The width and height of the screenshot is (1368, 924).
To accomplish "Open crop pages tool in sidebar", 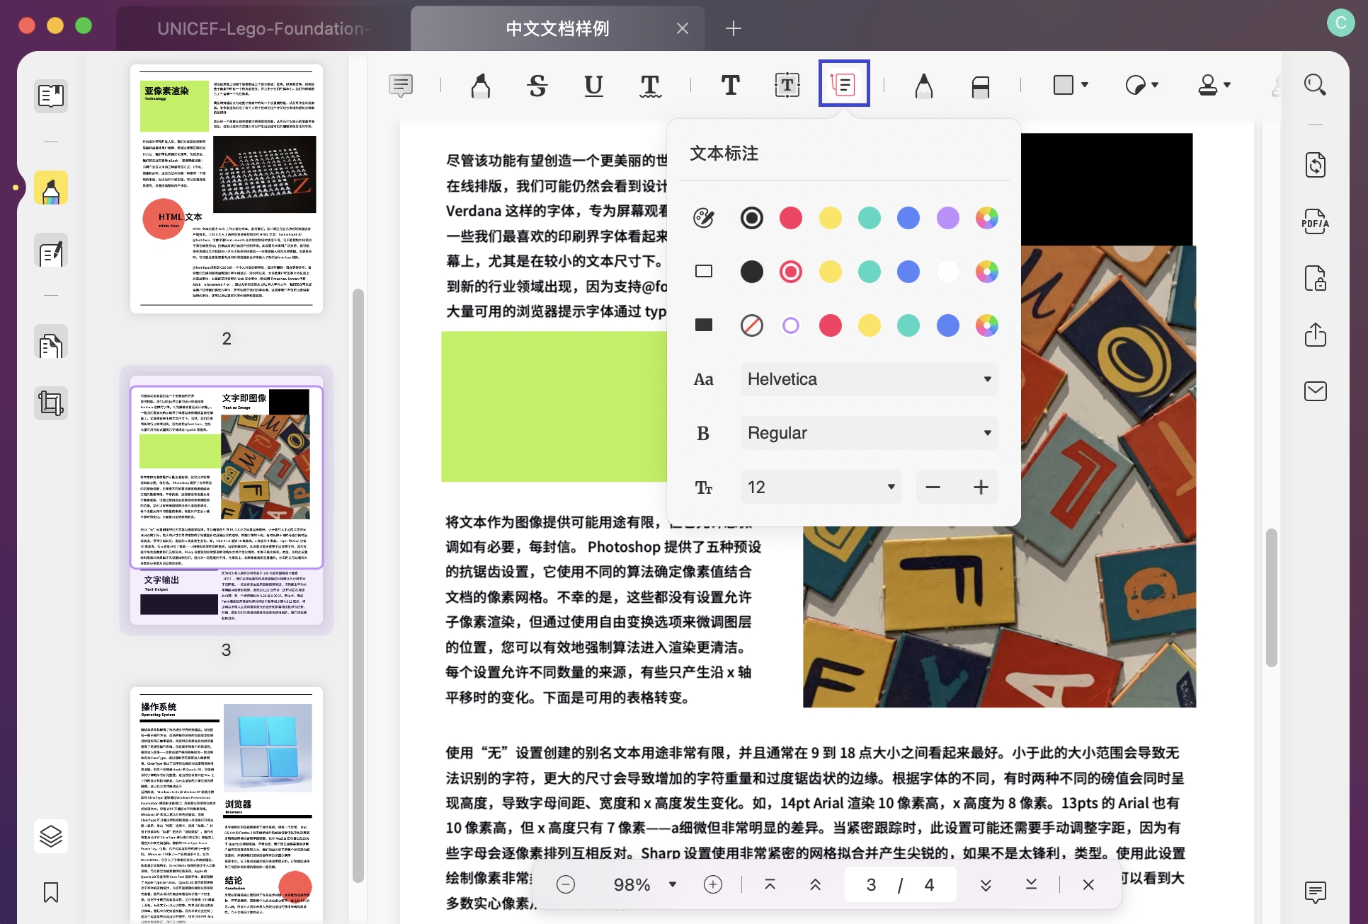I will click(x=51, y=403).
